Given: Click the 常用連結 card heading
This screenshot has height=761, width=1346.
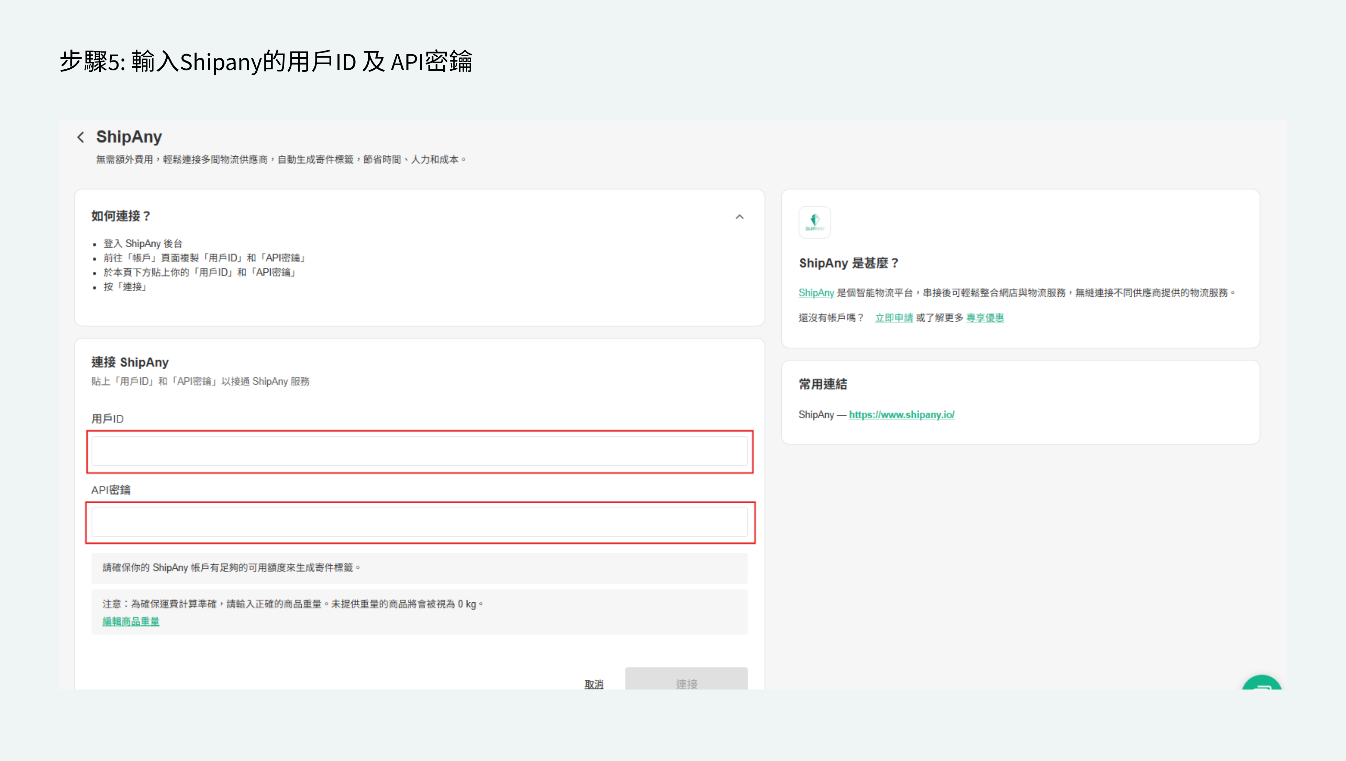Looking at the screenshot, I should click(x=823, y=384).
